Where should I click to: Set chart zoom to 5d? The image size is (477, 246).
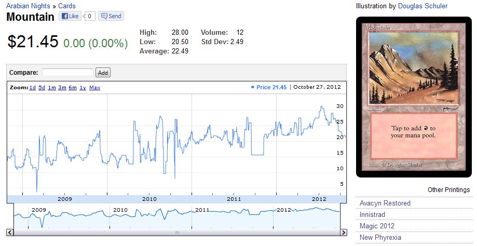(x=42, y=88)
